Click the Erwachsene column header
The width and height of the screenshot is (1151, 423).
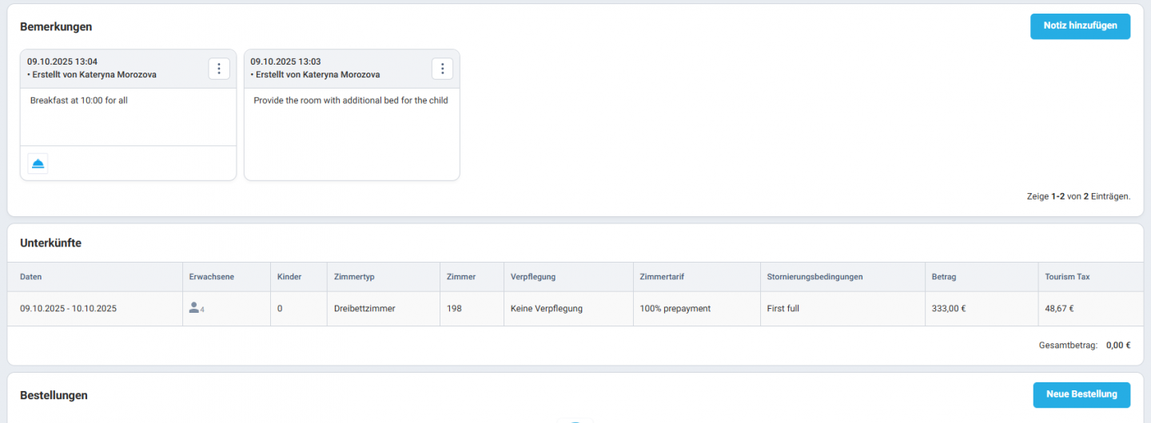point(212,277)
